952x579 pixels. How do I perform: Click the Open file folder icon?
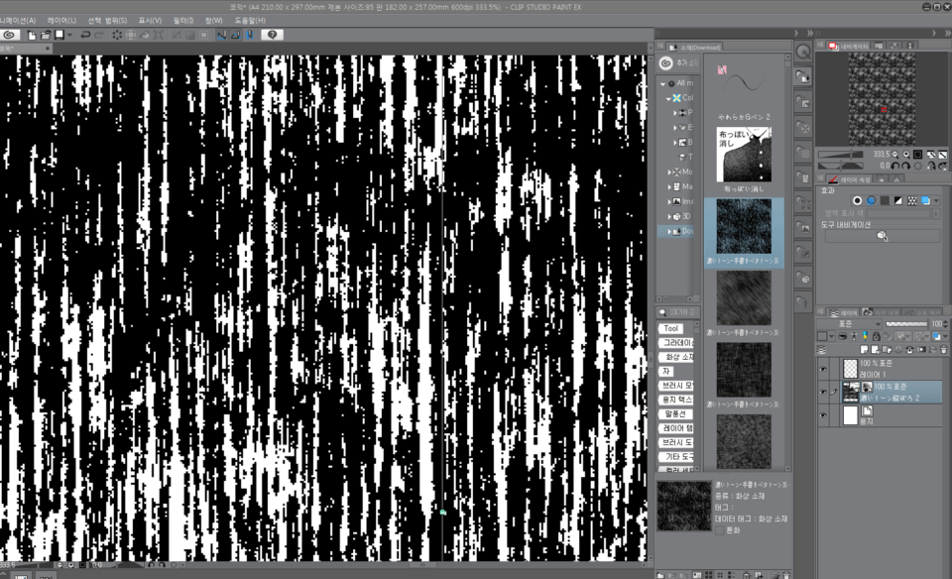[x=46, y=35]
